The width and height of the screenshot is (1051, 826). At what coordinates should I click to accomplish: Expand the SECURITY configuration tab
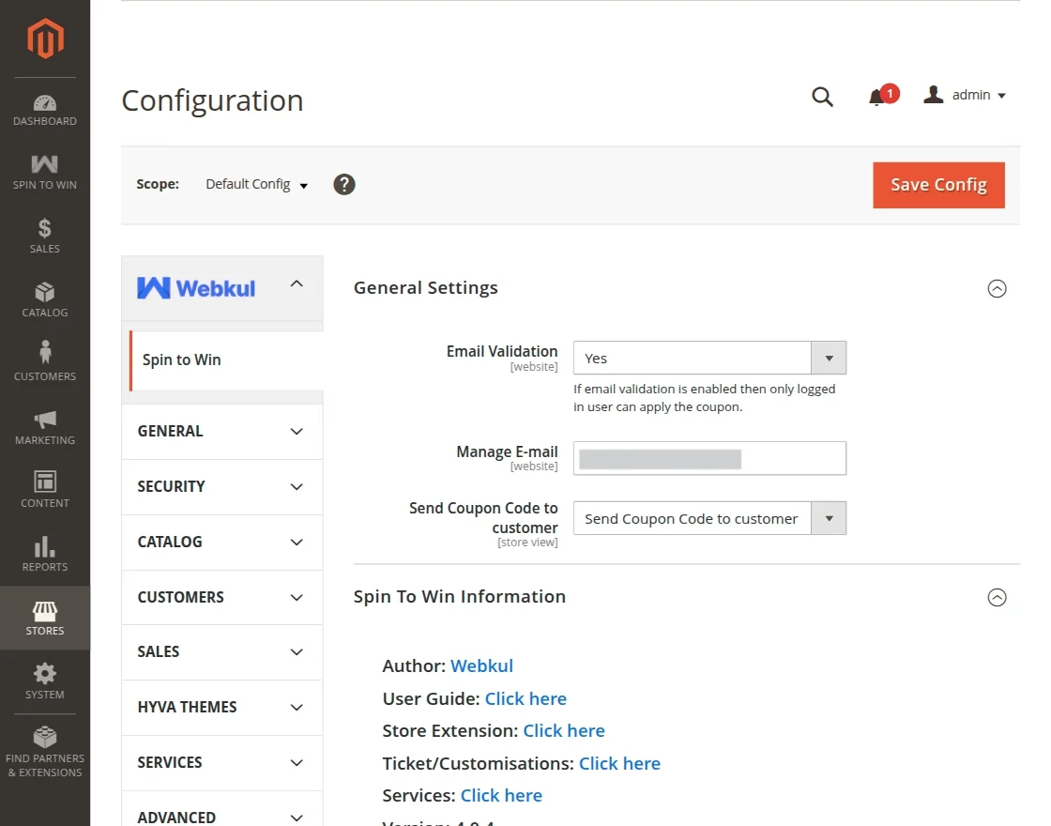(221, 486)
